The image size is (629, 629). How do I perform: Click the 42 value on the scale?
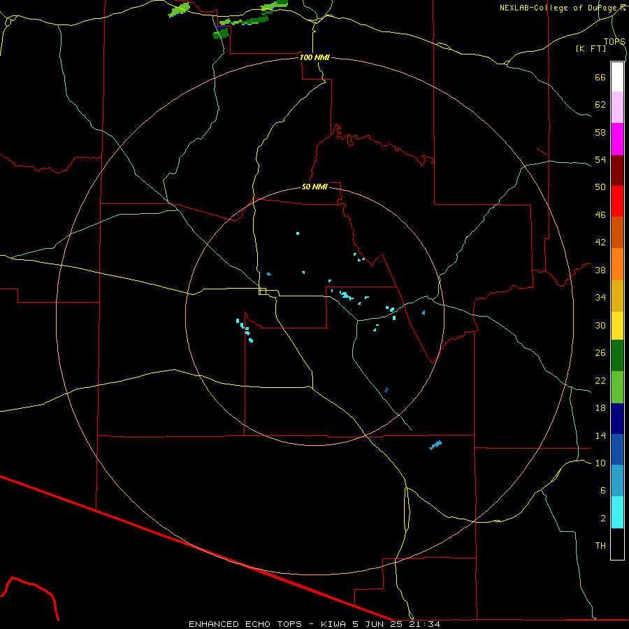[600, 242]
